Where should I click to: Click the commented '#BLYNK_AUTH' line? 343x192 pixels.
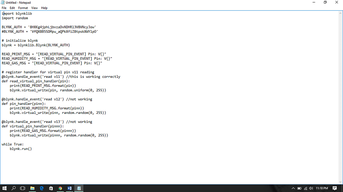(x=50, y=32)
